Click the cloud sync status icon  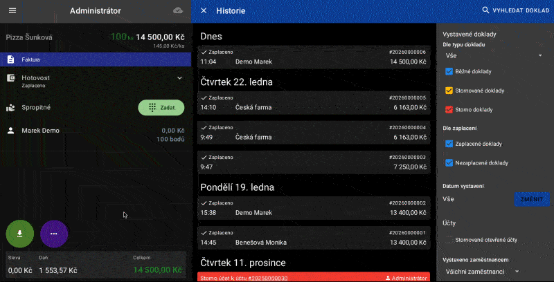pos(178,11)
